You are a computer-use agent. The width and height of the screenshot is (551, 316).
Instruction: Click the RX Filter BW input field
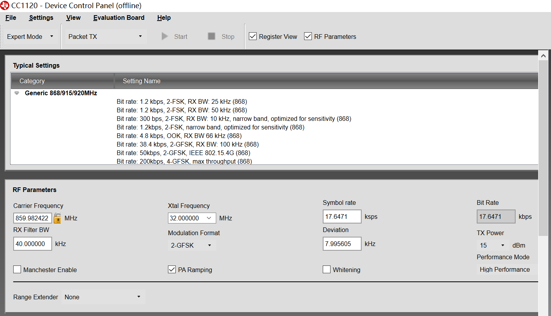pyautogui.click(x=33, y=244)
